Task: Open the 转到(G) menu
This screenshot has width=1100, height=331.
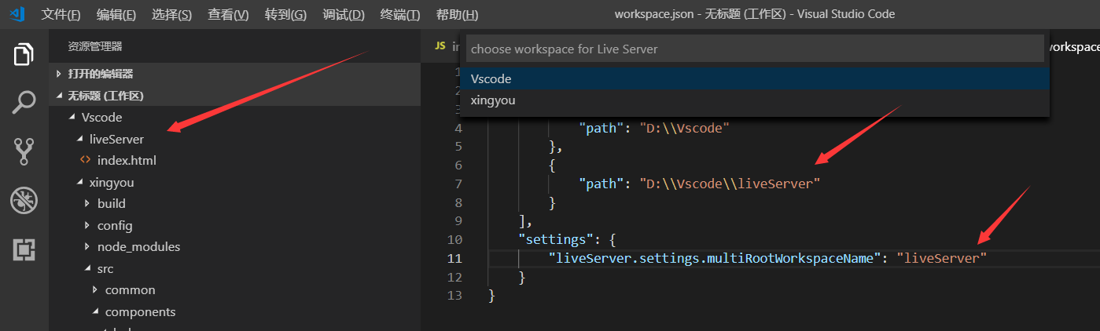Action: click(x=285, y=14)
